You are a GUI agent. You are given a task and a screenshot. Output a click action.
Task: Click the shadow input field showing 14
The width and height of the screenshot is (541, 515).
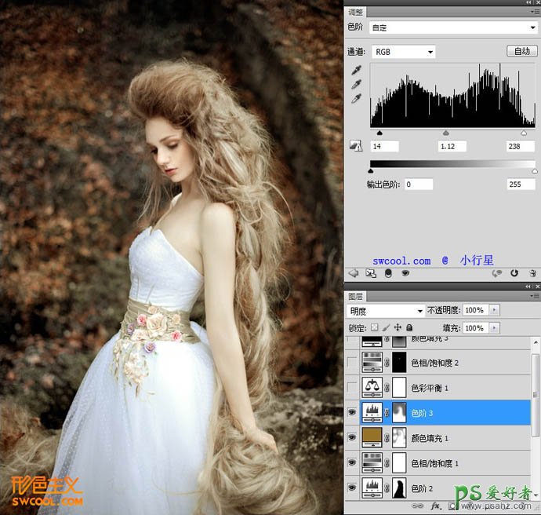(x=380, y=146)
